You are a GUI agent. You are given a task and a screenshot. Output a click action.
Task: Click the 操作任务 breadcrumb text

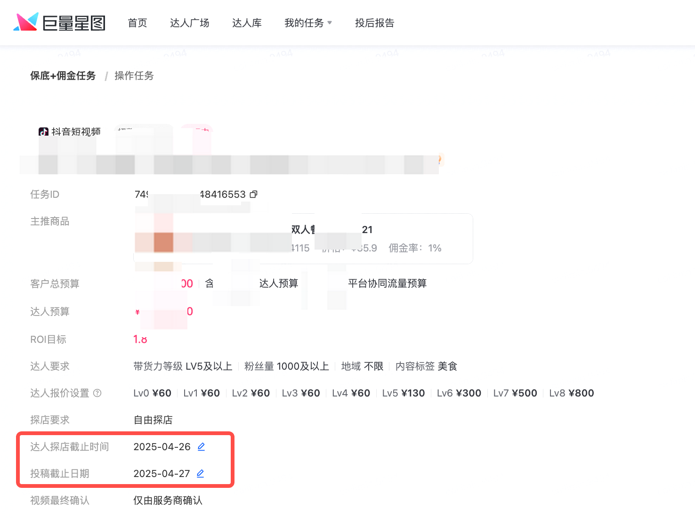click(134, 76)
